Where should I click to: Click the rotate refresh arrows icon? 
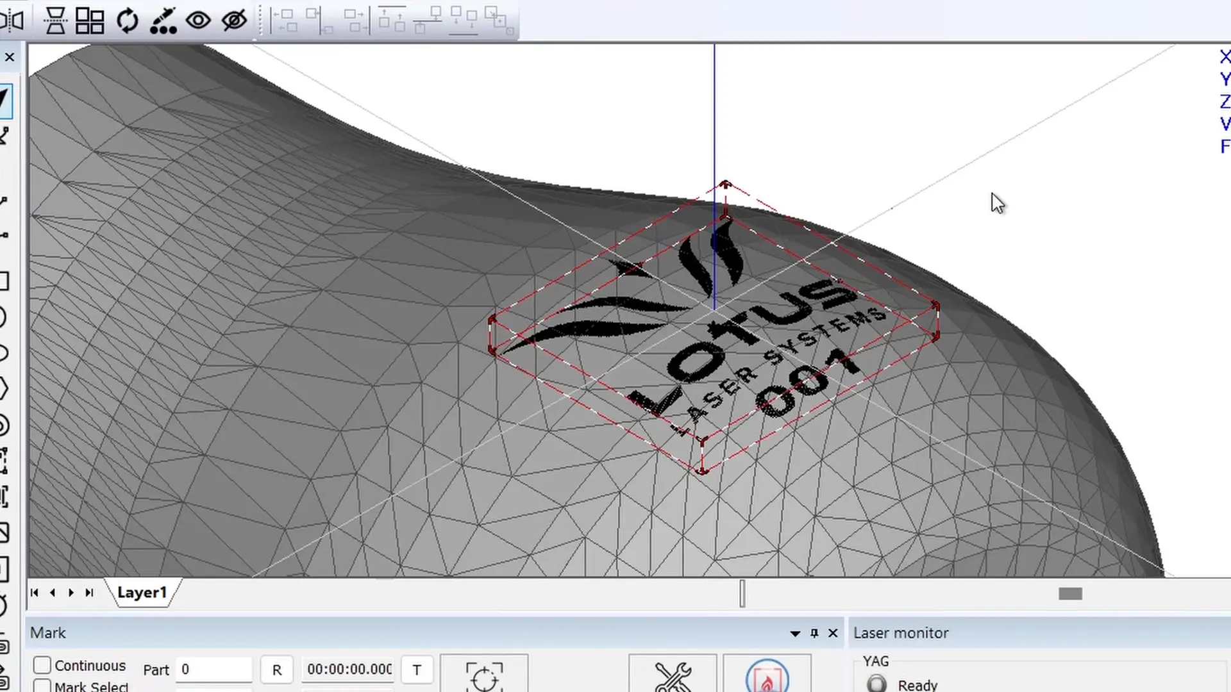128,21
